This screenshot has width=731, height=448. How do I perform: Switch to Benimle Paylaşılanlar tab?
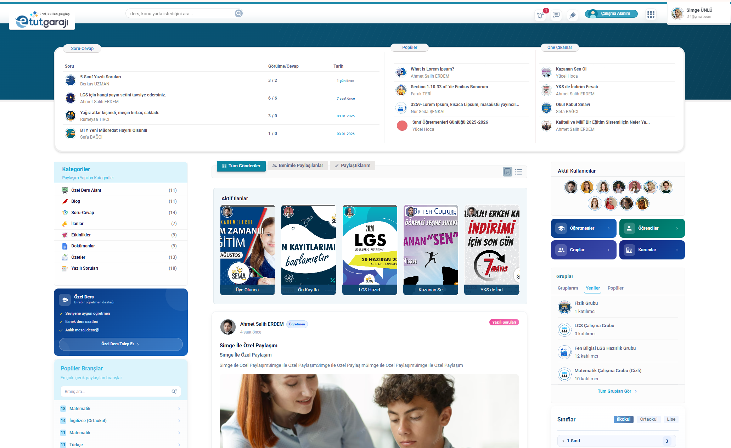click(x=298, y=166)
